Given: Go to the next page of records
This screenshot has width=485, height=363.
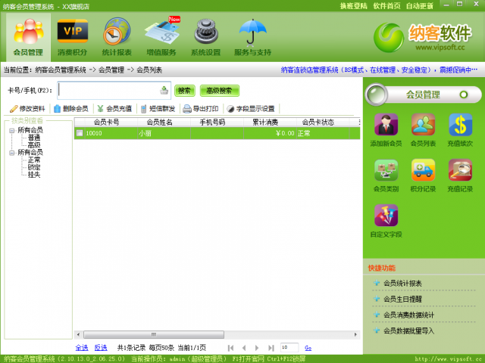Looking at the screenshot, I should [257, 348].
